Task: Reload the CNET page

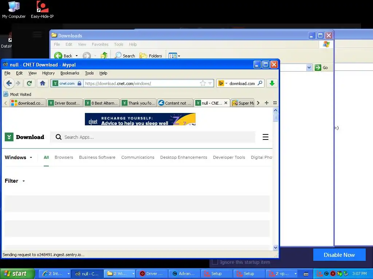Action: click(x=29, y=83)
